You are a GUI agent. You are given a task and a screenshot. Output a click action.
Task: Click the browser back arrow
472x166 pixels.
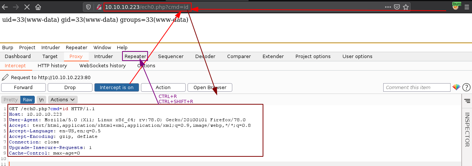tap(5, 7)
